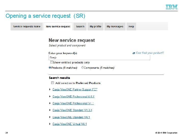The height and width of the screenshot is (137, 183).
Task: Open Daeja ViewONE Professional 4.0.X link
Action: point(73,96)
